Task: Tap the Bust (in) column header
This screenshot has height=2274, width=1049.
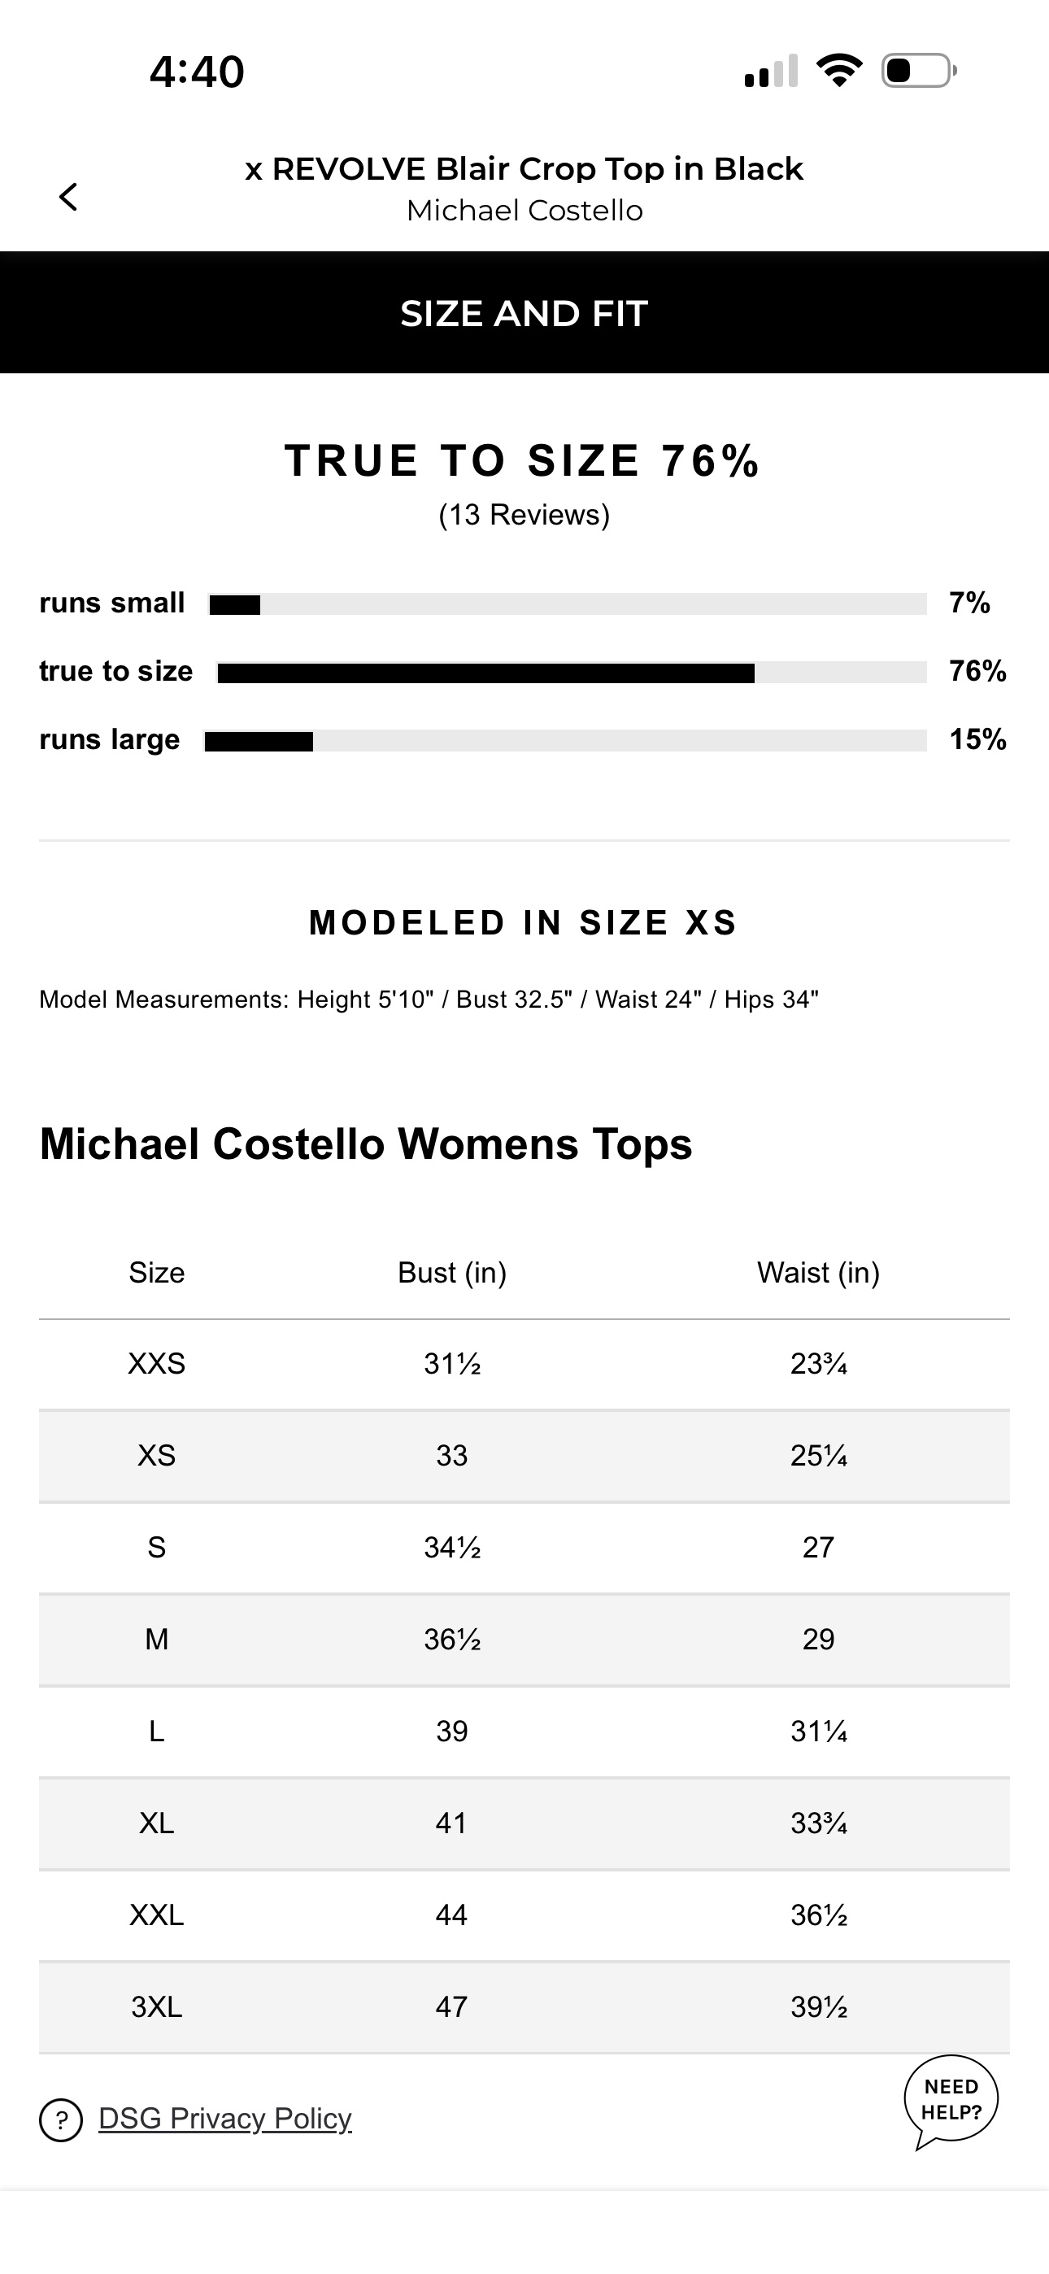Action: pos(452,1272)
